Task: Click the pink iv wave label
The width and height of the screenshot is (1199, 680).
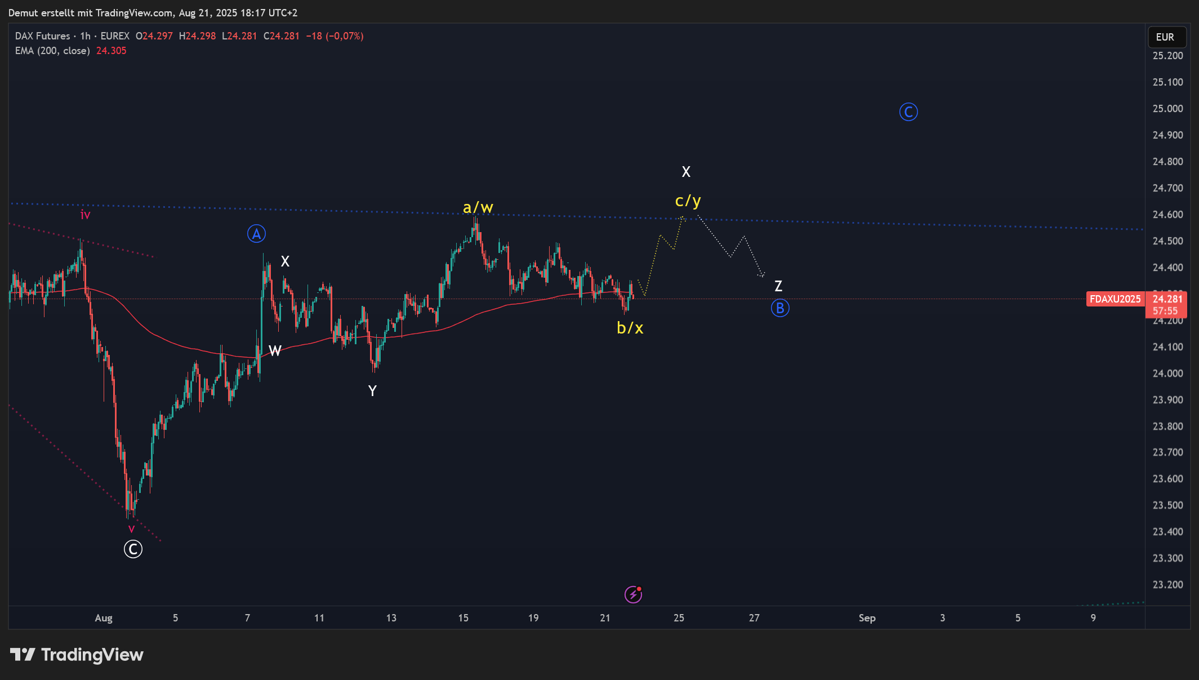Action: [x=85, y=215]
